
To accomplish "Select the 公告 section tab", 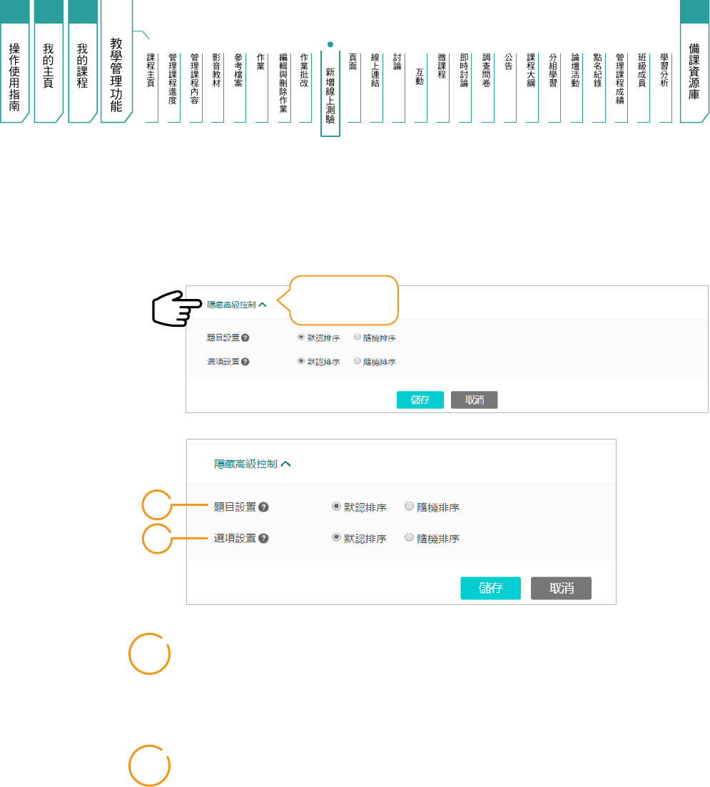I will (509, 86).
